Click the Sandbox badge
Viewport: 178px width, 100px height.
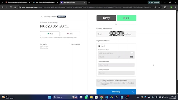(x=62, y=17)
